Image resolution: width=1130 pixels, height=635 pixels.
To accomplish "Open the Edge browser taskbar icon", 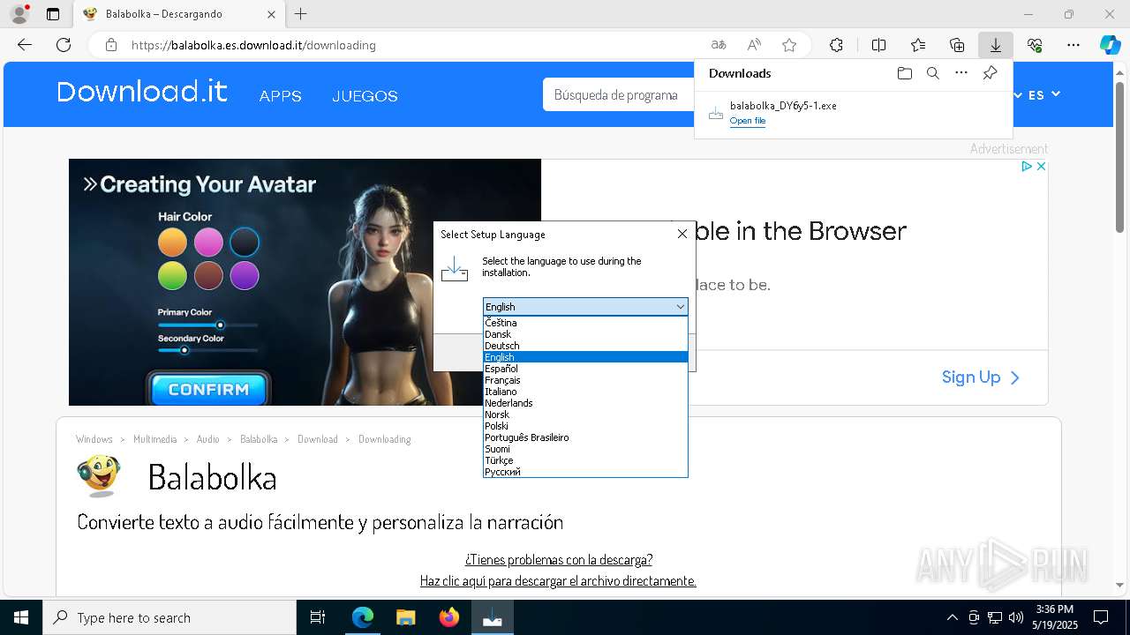I will pos(363,617).
